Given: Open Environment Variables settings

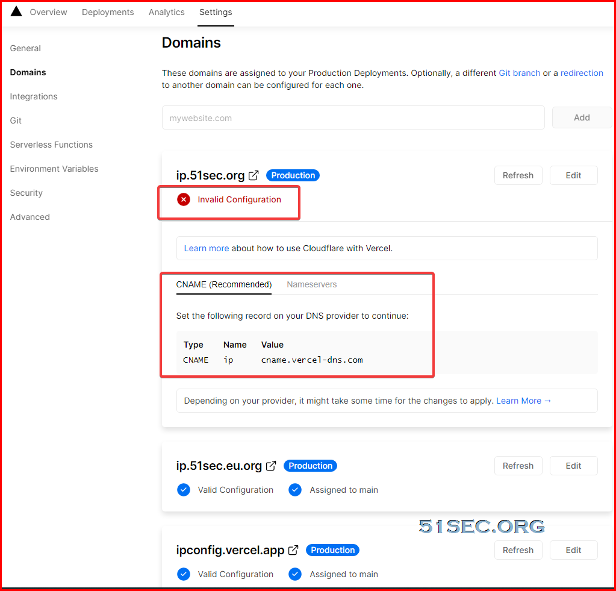Looking at the screenshot, I should click(54, 169).
